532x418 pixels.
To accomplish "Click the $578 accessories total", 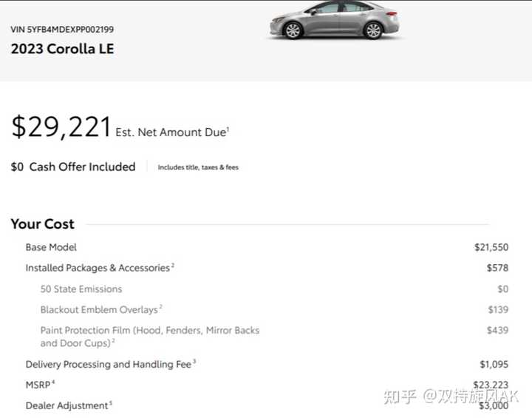I will (x=497, y=268).
